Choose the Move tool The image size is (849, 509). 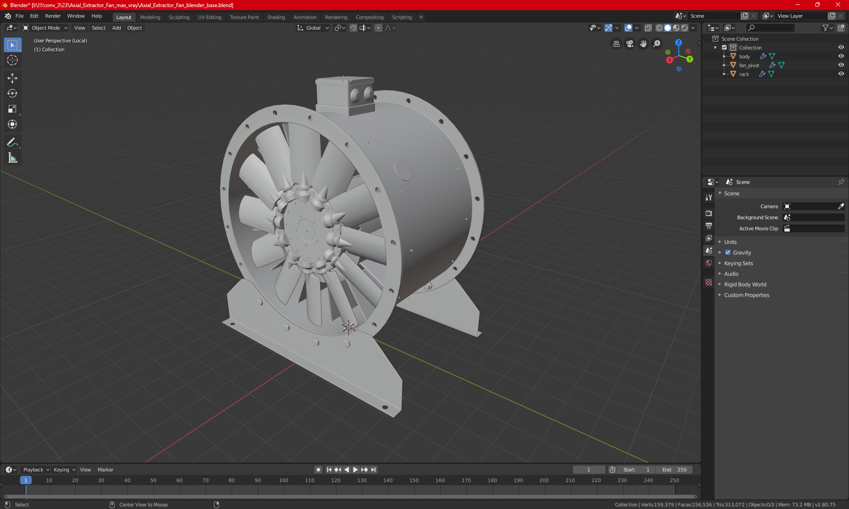pos(12,78)
